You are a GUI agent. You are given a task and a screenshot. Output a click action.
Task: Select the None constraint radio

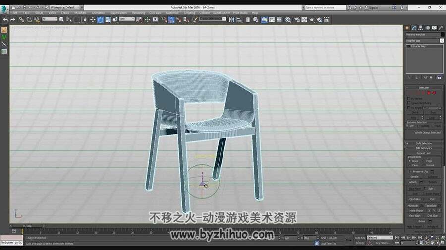point(410,161)
